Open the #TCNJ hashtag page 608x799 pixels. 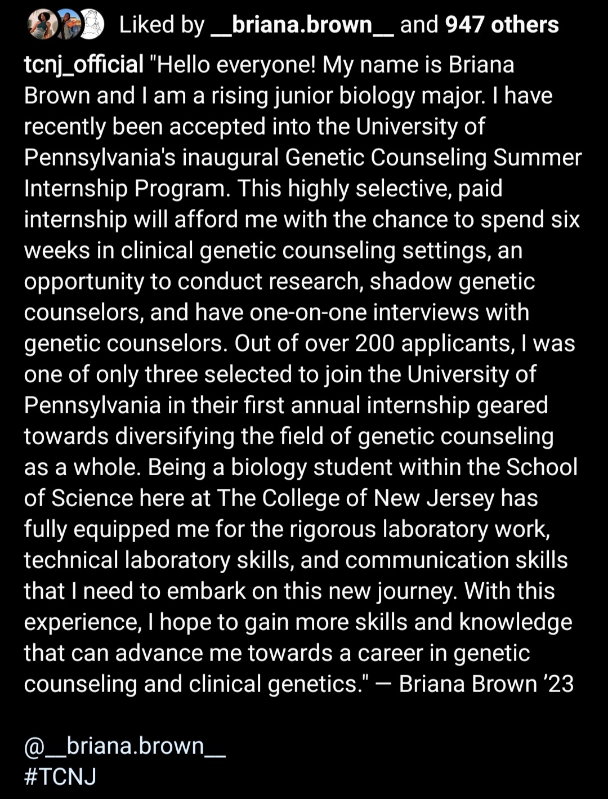tap(60, 776)
